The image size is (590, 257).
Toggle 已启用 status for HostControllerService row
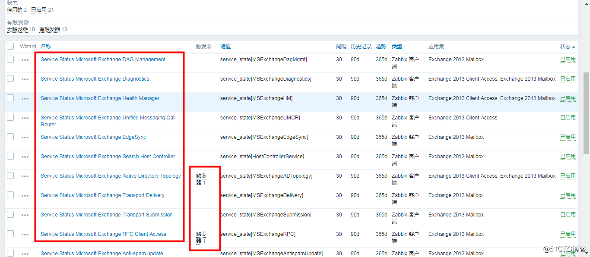pyautogui.click(x=568, y=157)
